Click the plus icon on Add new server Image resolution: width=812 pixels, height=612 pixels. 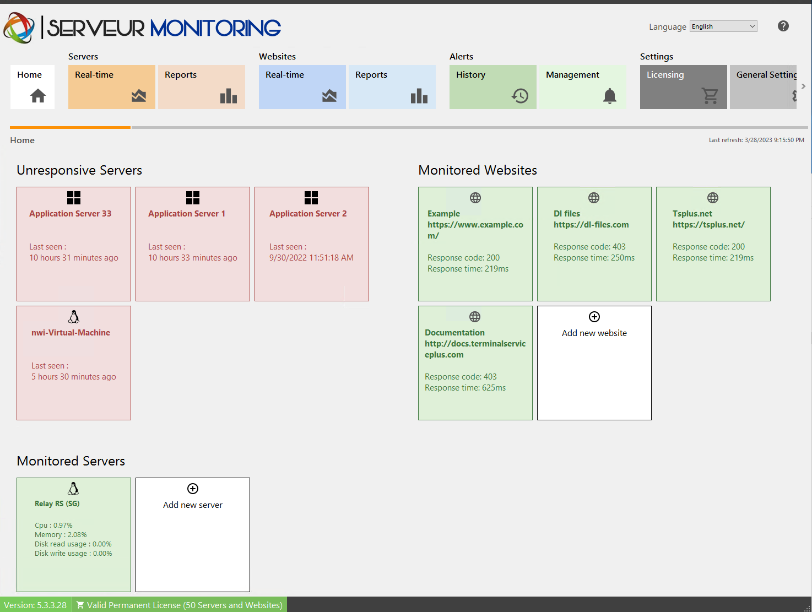(x=193, y=489)
